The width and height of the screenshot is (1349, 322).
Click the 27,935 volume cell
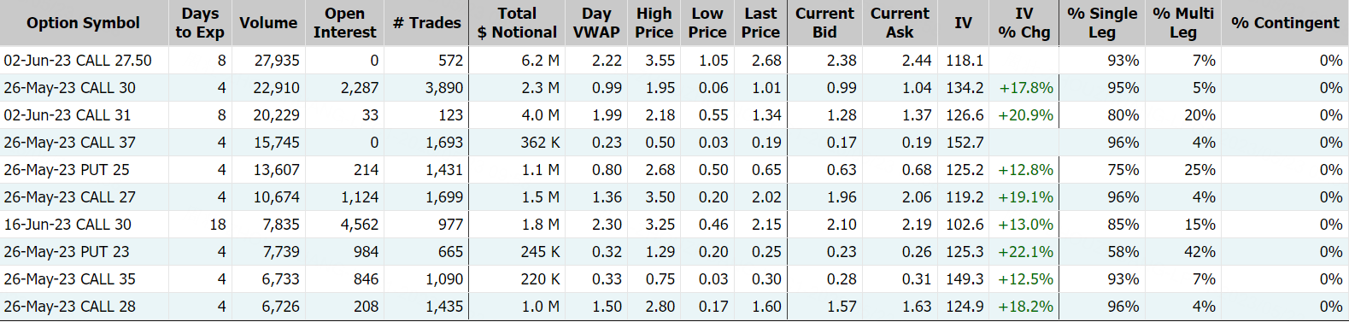[x=277, y=61]
